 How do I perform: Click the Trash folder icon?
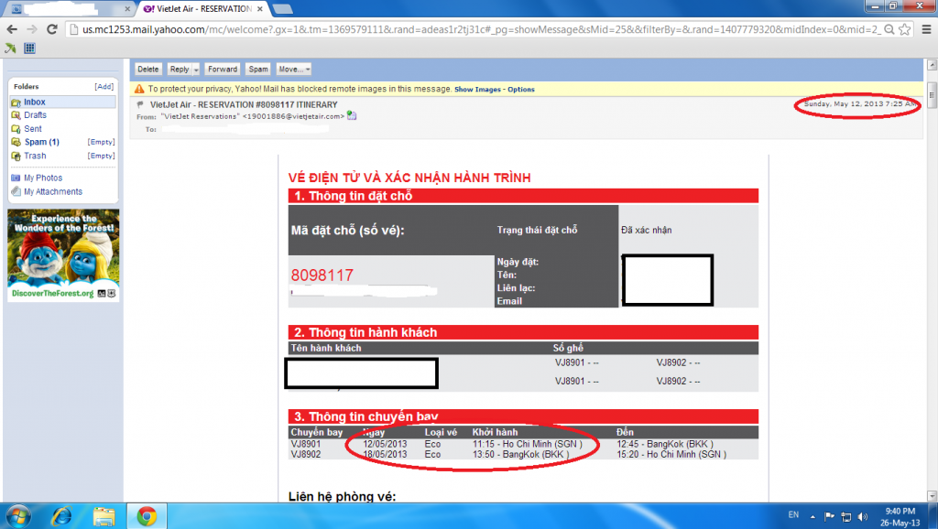click(x=16, y=156)
